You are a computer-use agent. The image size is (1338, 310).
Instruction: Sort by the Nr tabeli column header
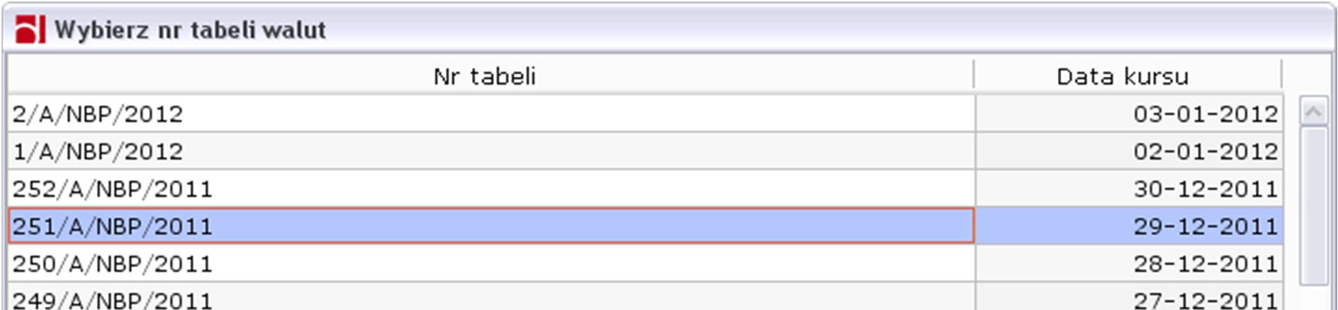(x=485, y=76)
